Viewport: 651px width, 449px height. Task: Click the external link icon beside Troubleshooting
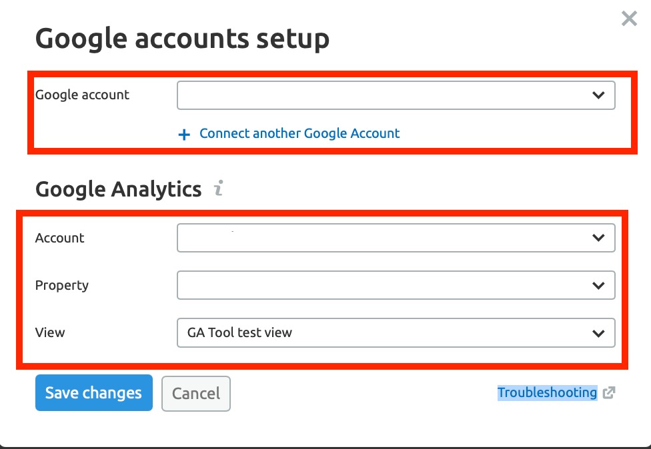[609, 392]
